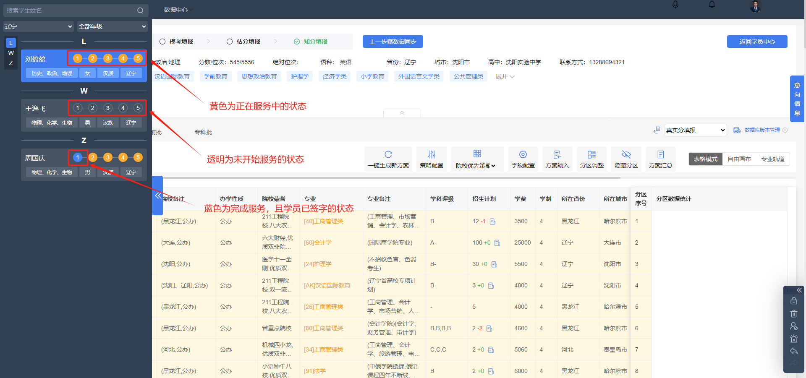The image size is (806, 378).
Task: Click the lock icon on right toolbar
Action: click(x=794, y=300)
